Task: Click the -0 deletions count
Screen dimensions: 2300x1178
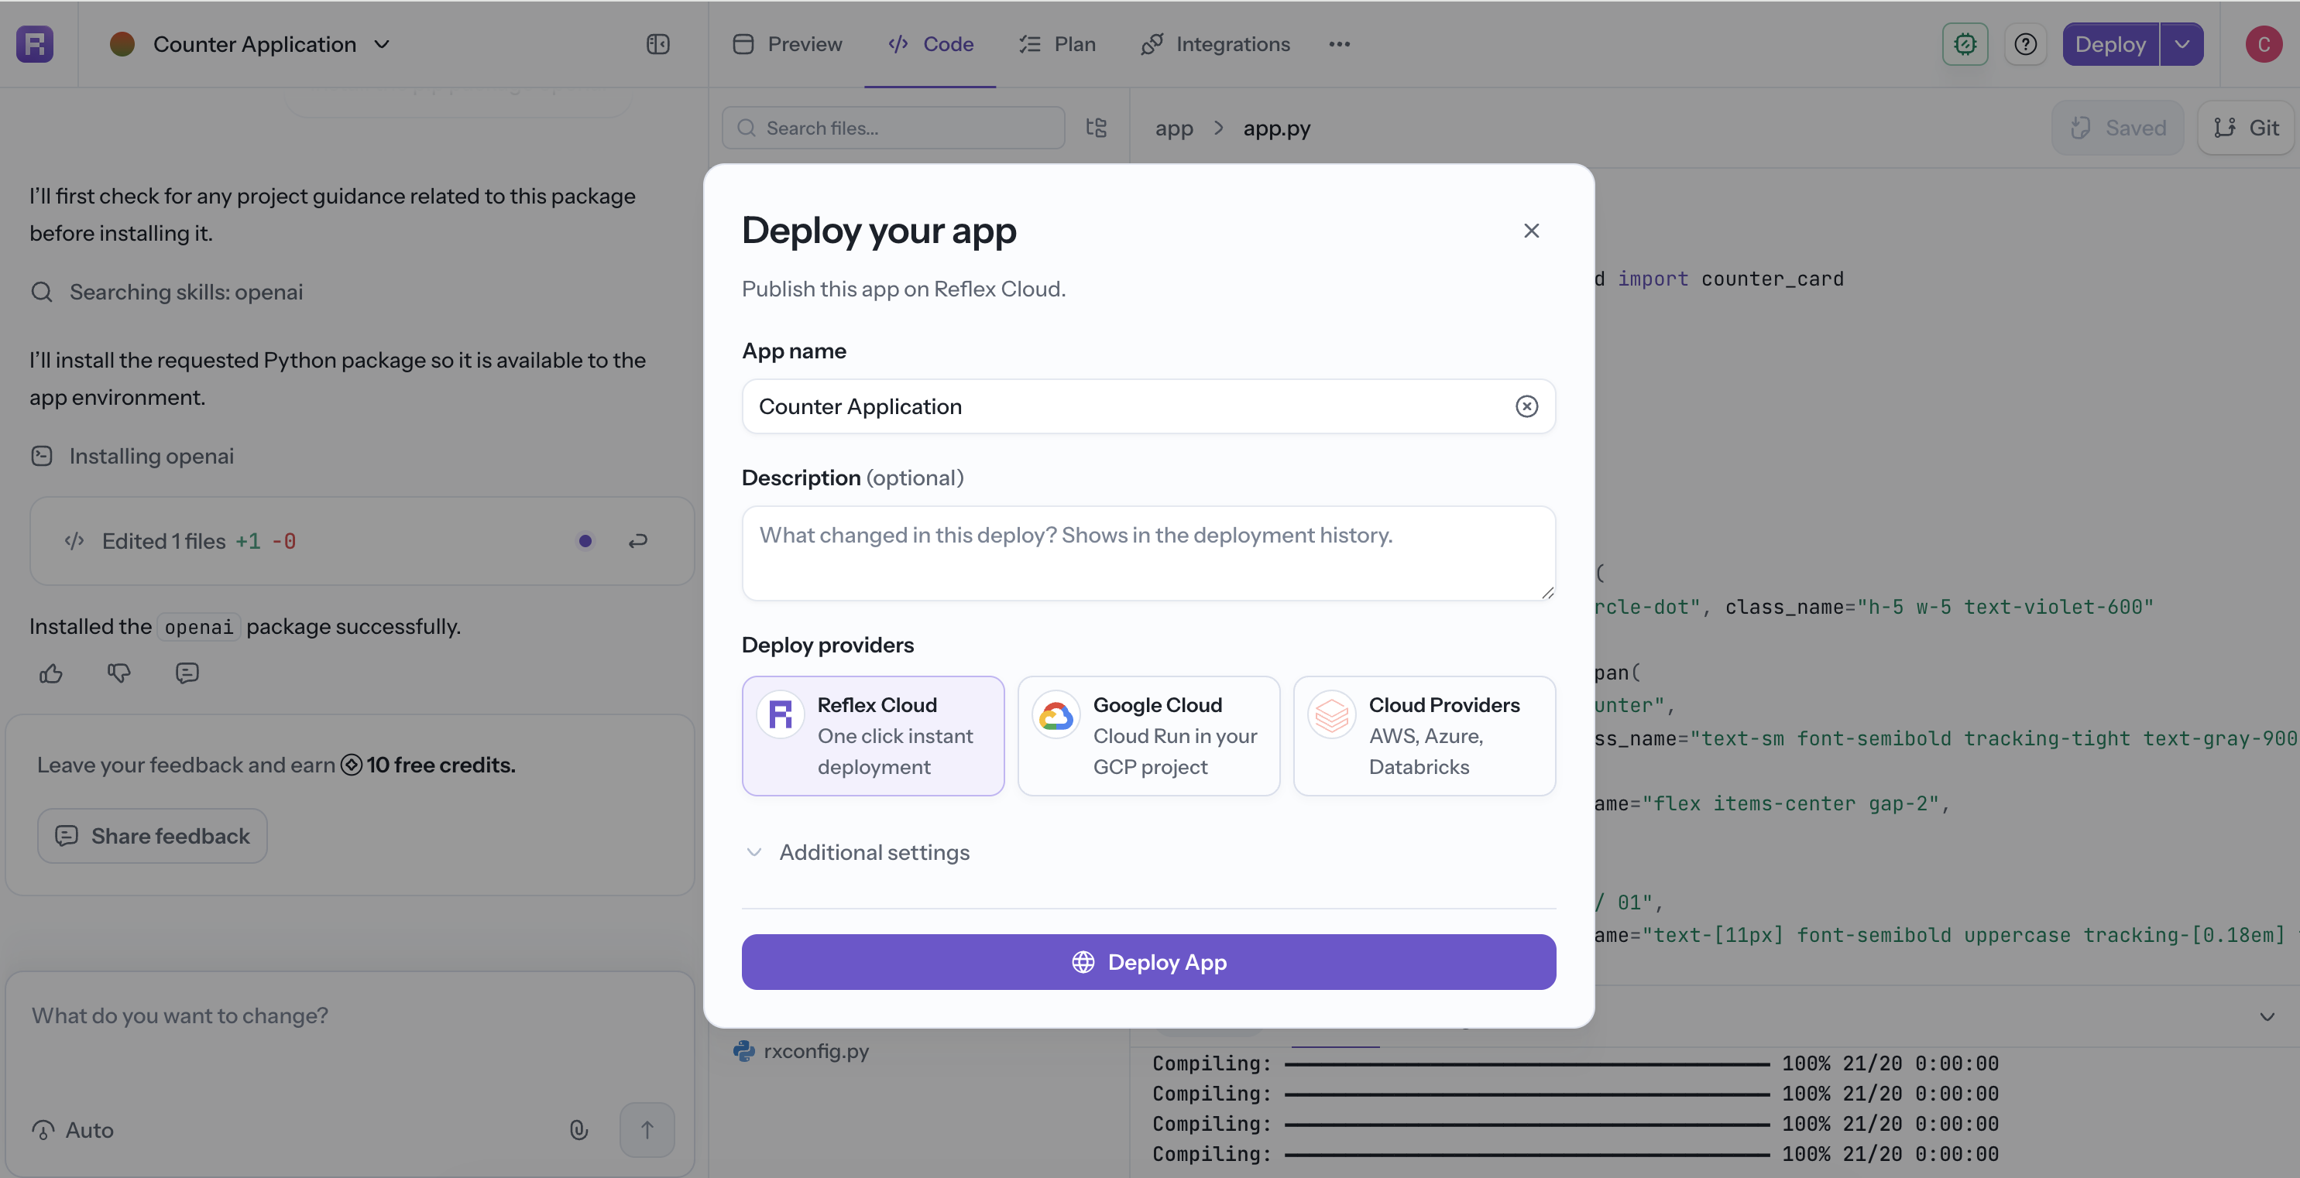Action: click(x=284, y=541)
